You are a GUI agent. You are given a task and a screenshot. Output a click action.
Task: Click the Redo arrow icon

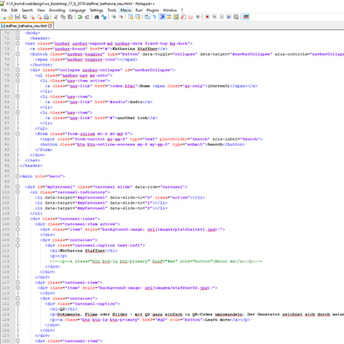(87, 17)
